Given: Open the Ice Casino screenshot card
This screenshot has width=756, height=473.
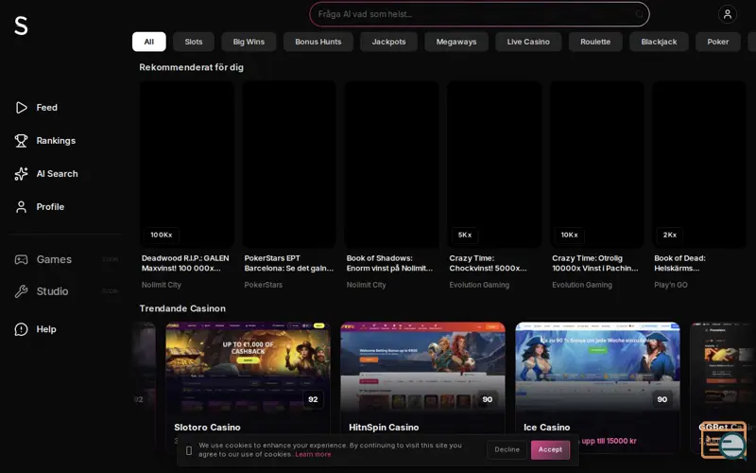Looking at the screenshot, I should pyautogui.click(x=597, y=367).
